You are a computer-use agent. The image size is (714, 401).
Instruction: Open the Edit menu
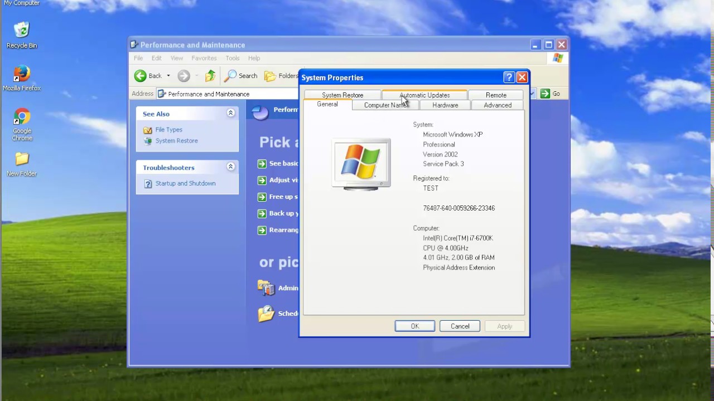(x=157, y=58)
